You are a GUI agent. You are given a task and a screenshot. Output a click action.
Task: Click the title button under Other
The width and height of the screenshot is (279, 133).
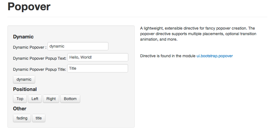39,118
